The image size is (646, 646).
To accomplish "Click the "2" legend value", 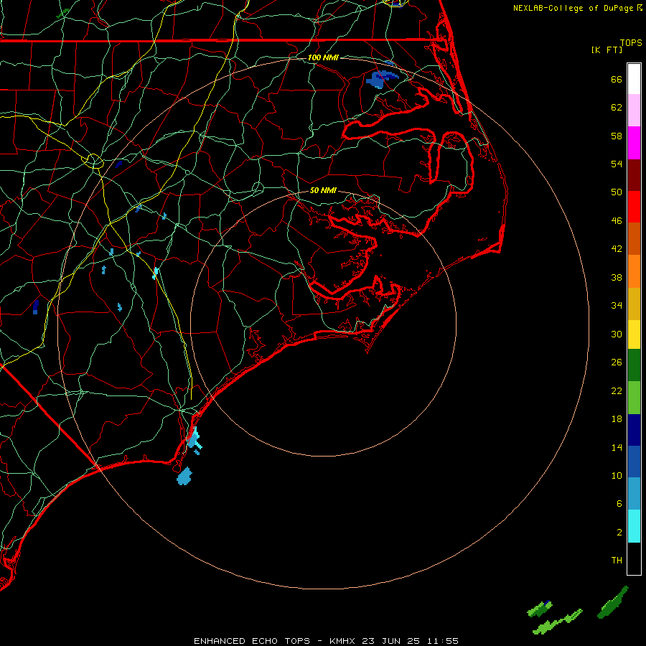I will pos(619,533).
